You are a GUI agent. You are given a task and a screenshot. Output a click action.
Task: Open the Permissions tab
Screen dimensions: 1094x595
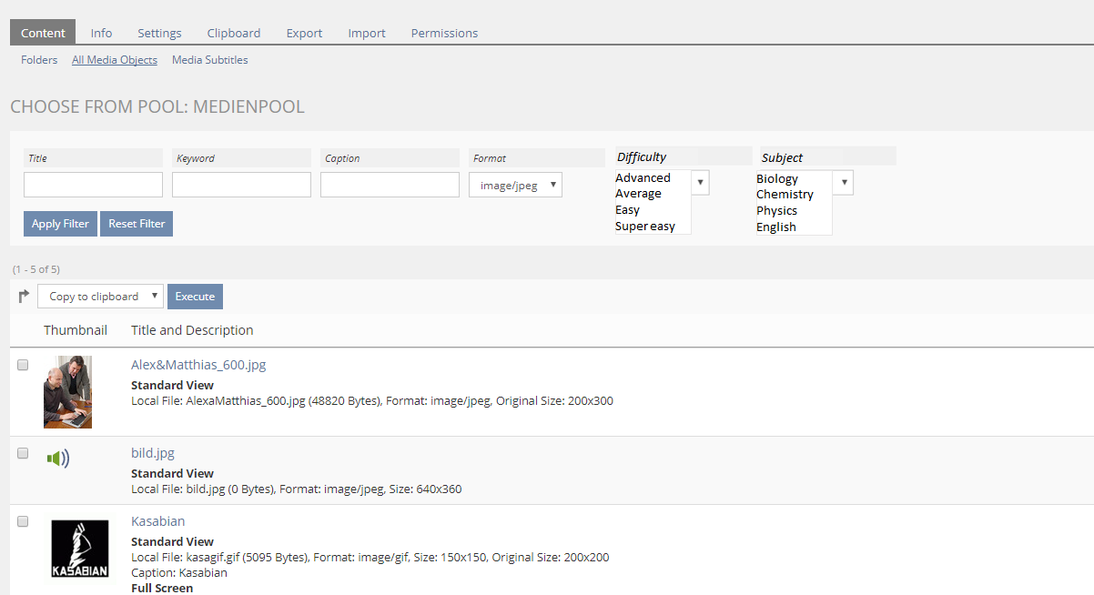444,33
